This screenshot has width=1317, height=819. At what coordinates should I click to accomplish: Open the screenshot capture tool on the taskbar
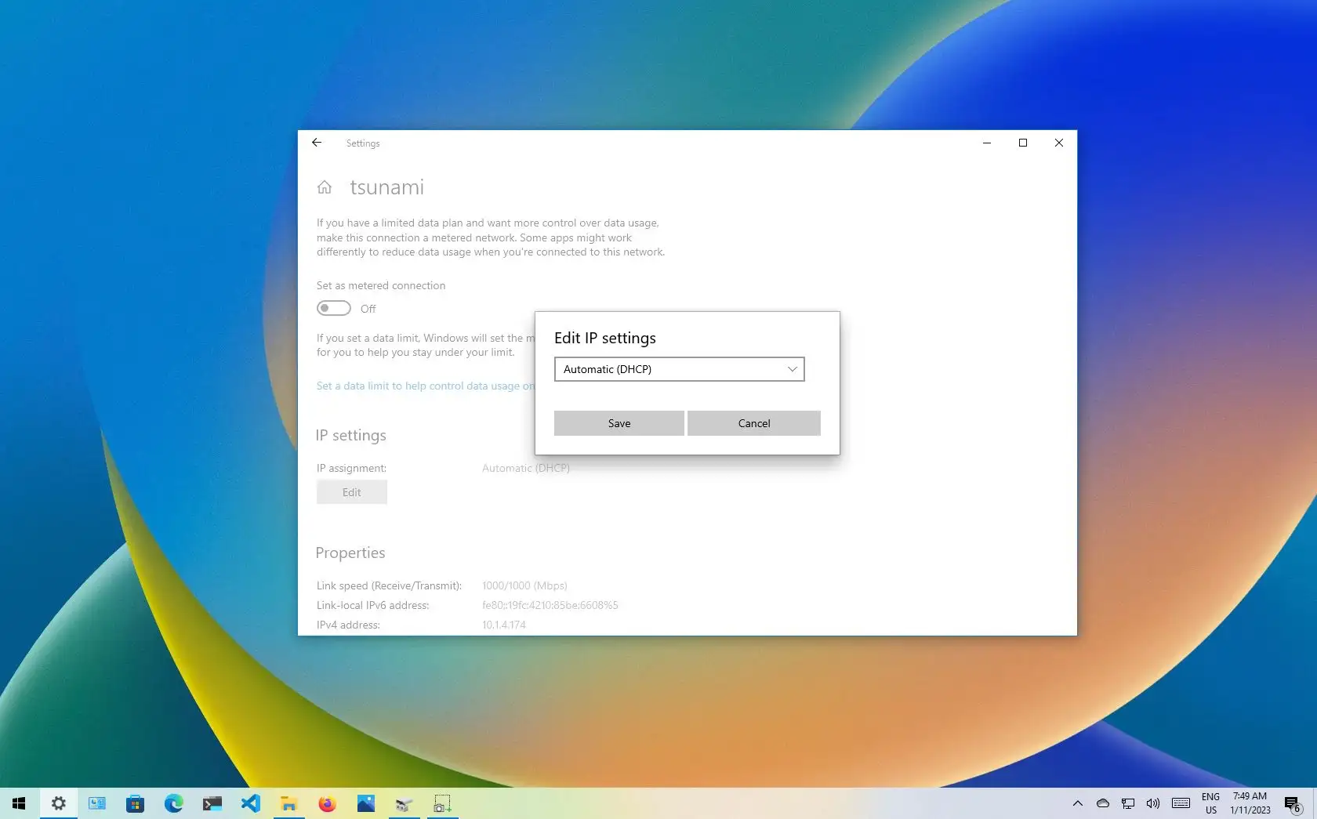pyautogui.click(x=441, y=803)
